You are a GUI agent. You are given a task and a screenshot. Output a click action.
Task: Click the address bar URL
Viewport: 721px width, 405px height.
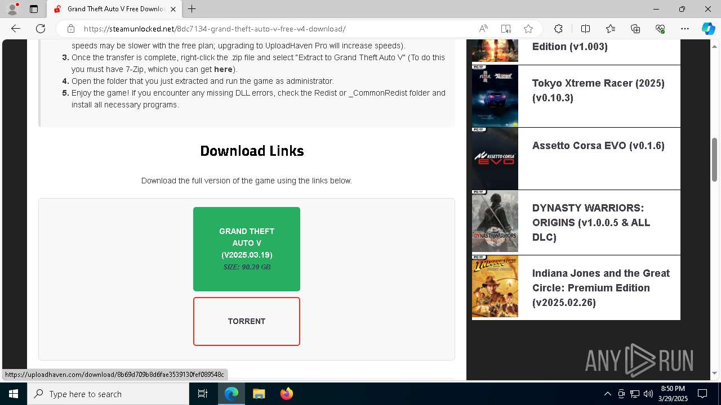click(215, 29)
